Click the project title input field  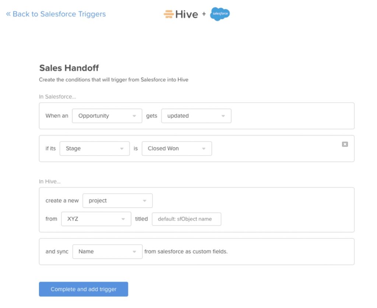click(186, 219)
